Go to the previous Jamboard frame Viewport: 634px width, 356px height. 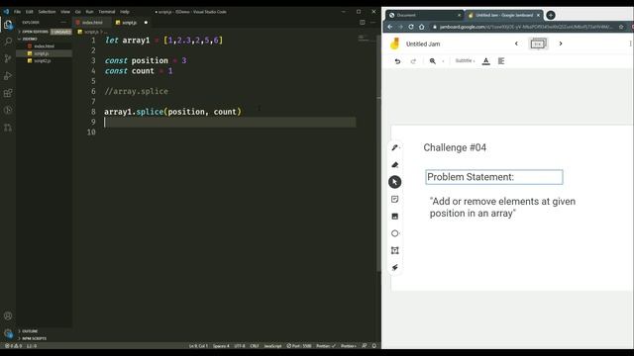(516, 44)
